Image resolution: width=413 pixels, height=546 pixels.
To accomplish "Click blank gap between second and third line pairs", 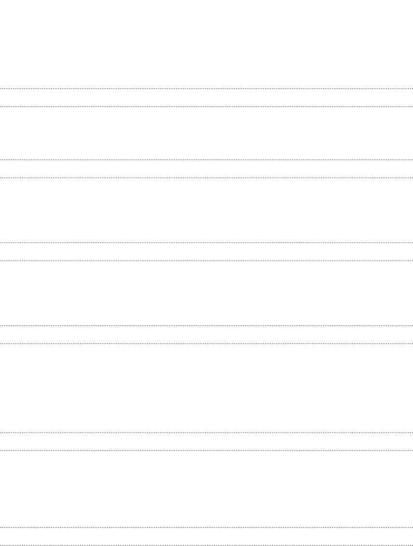I will click(206, 210).
